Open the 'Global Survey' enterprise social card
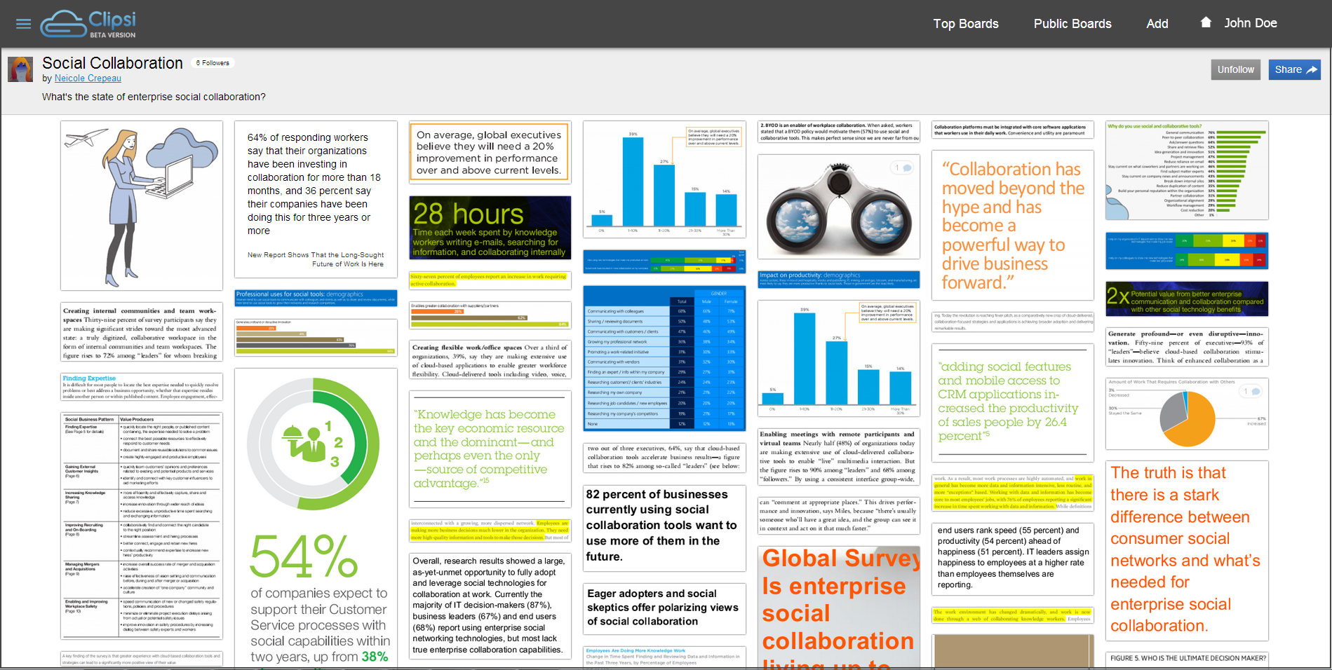Viewport: 1332px width, 670px height. pos(839,608)
